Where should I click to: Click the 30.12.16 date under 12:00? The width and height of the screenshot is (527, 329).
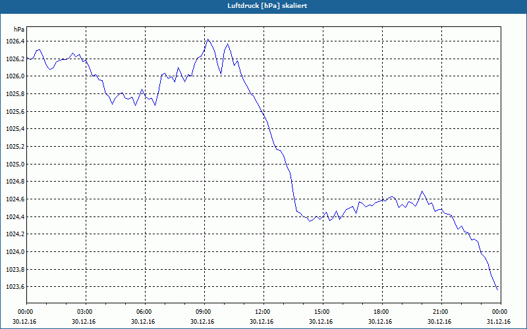point(262,322)
